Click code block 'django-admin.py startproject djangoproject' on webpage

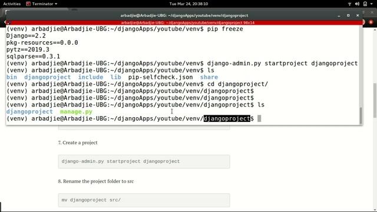coord(144,161)
